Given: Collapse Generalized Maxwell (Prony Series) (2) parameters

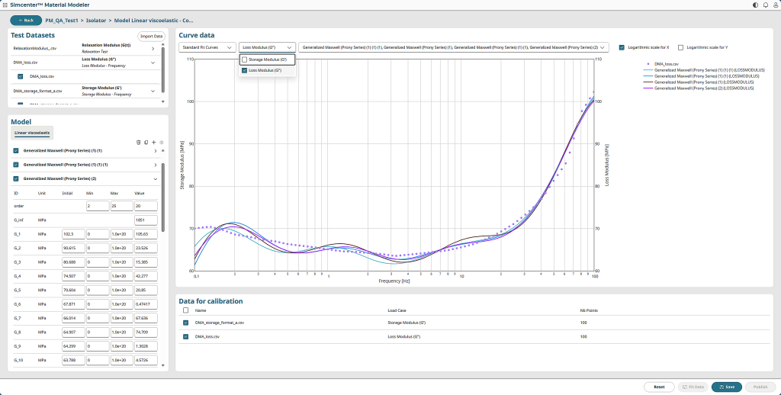Looking at the screenshot, I should click(x=156, y=179).
